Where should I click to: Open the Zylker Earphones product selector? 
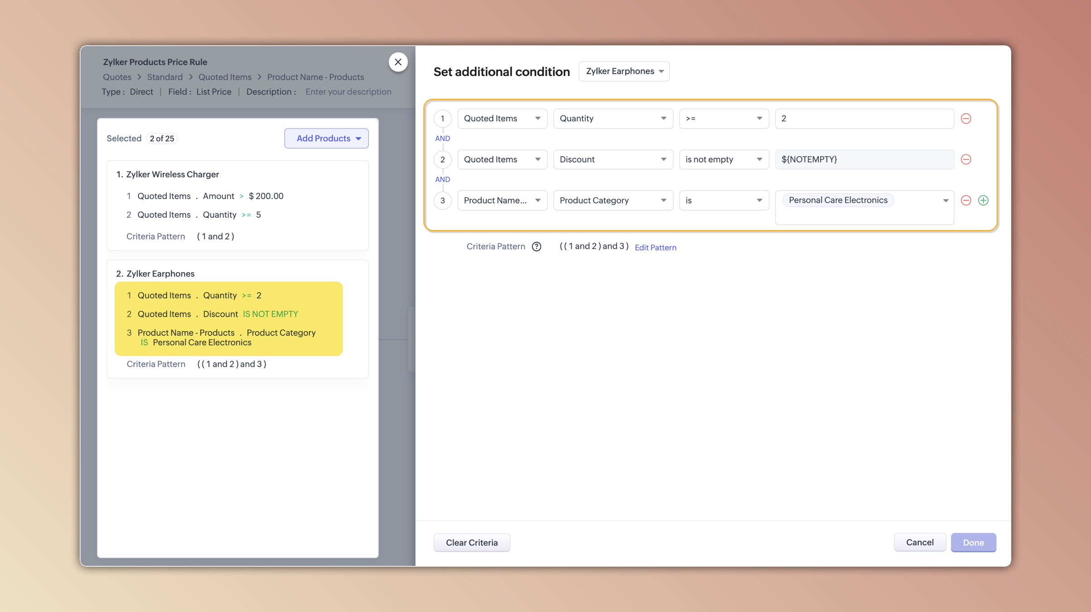click(624, 71)
